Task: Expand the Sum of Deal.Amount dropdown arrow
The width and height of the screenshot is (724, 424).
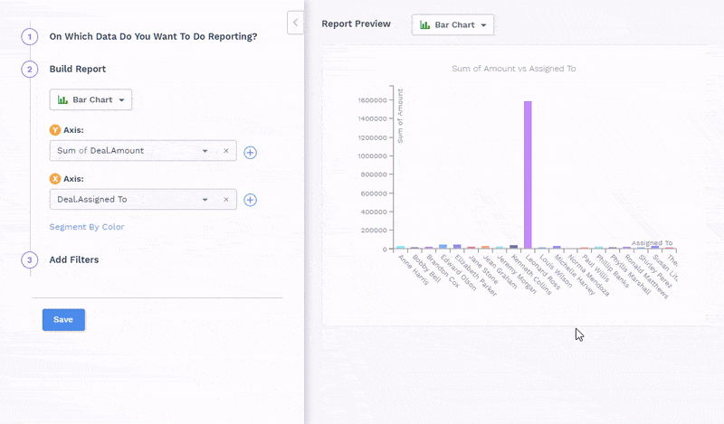Action: click(x=205, y=151)
